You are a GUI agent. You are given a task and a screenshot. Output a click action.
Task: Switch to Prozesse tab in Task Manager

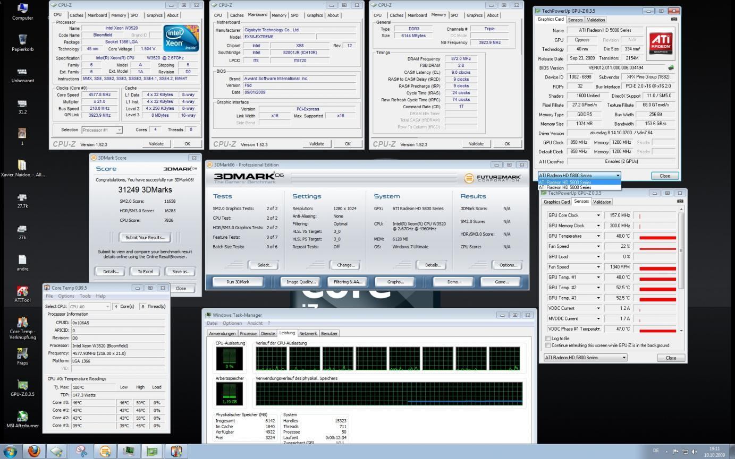(248, 334)
